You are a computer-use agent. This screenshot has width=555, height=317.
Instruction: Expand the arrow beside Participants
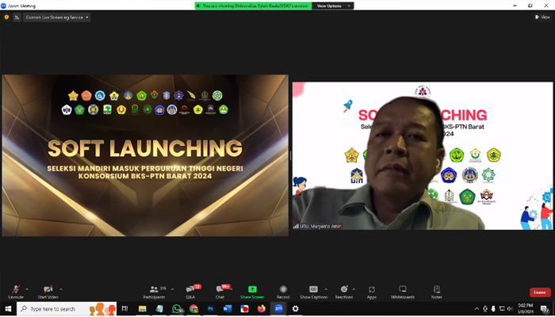172,289
